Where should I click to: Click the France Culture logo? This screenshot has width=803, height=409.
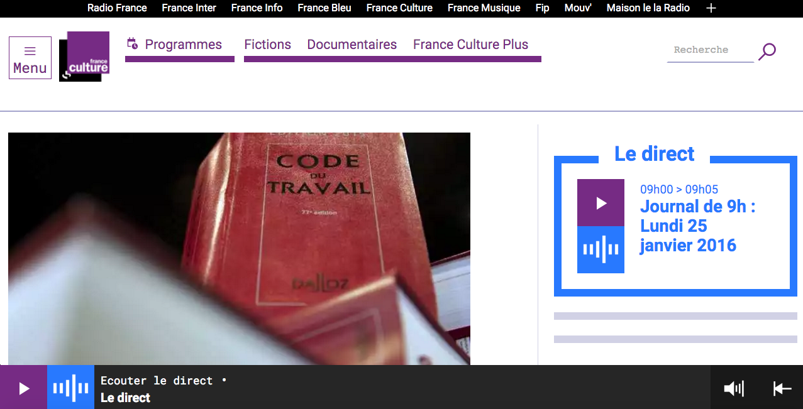[x=84, y=57]
